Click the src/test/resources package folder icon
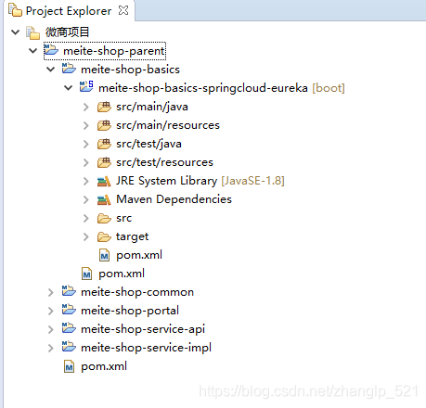426x408 pixels. 104,162
